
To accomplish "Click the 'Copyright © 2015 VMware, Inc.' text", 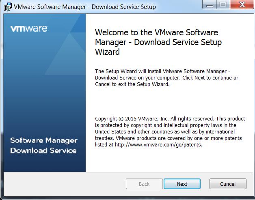I will tap(132, 119).
